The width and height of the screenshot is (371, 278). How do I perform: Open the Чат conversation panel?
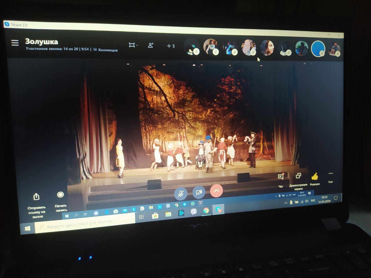[281, 178]
